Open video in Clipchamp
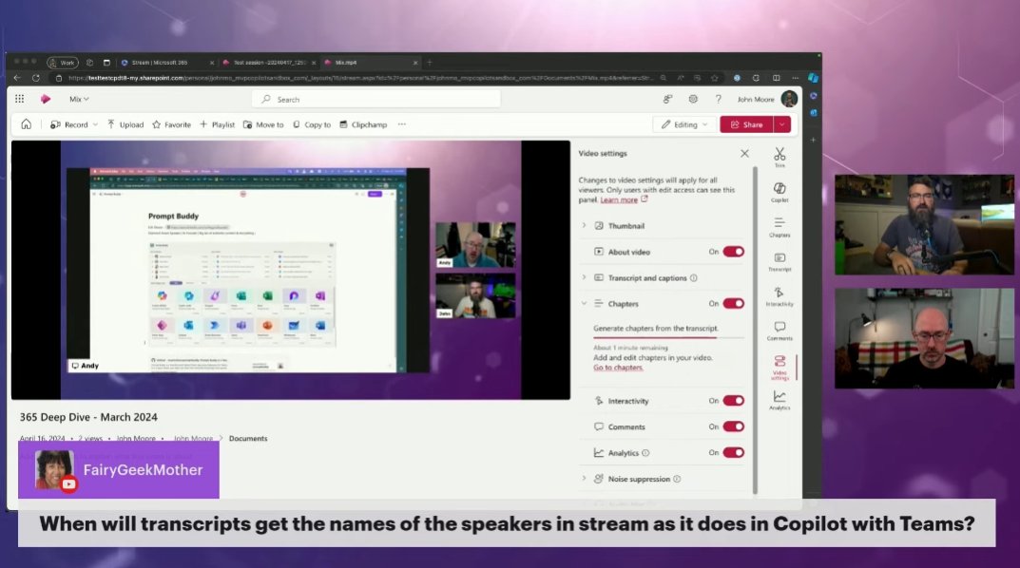Viewport: 1020px width, 568px height. 363,124
